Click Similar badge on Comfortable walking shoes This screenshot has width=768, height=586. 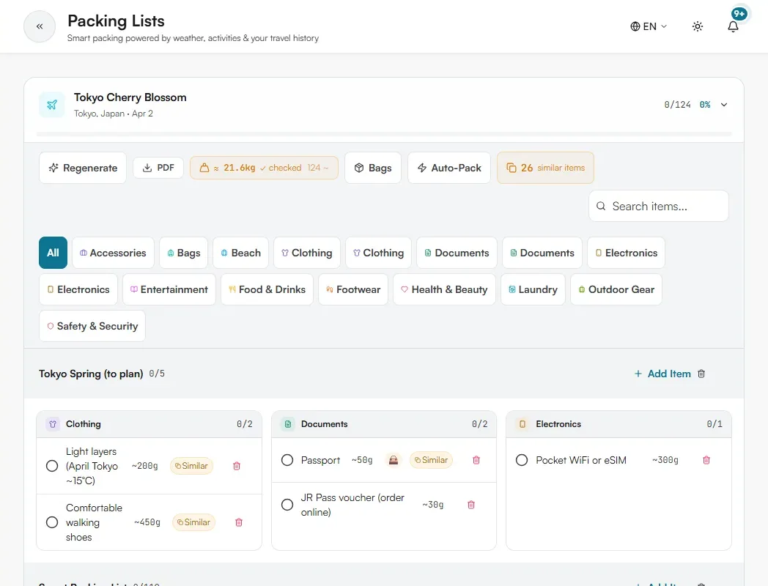(193, 522)
